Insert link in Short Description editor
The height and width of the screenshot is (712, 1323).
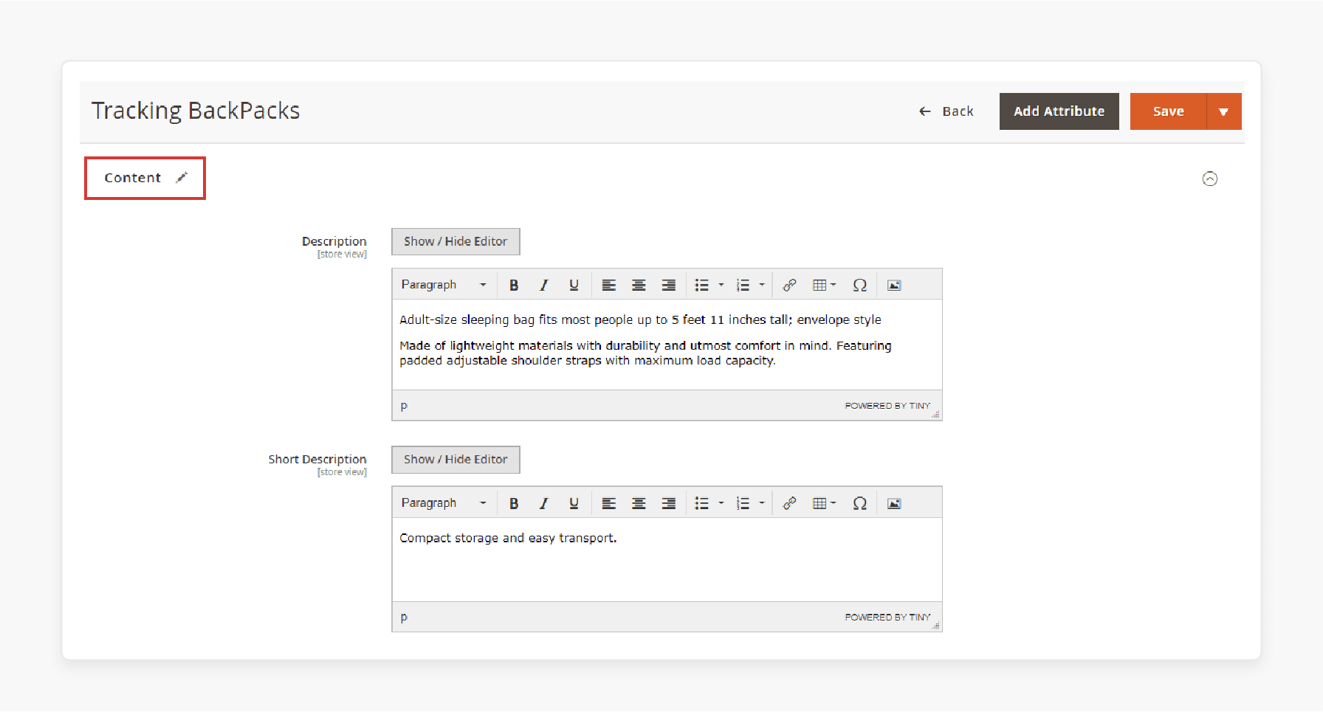789,503
